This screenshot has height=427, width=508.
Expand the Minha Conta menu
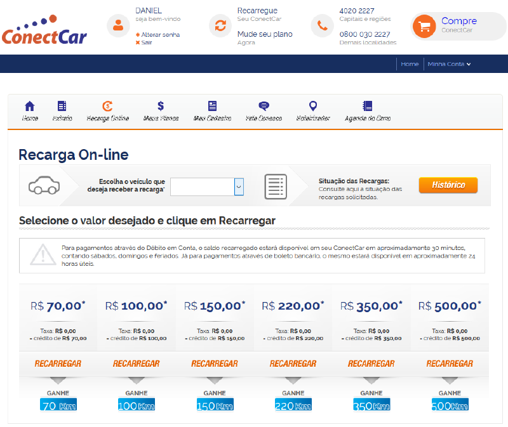tap(449, 64)
